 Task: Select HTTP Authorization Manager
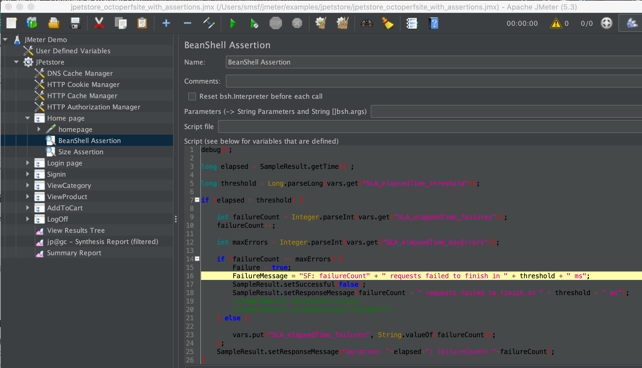tap(94, 107)
